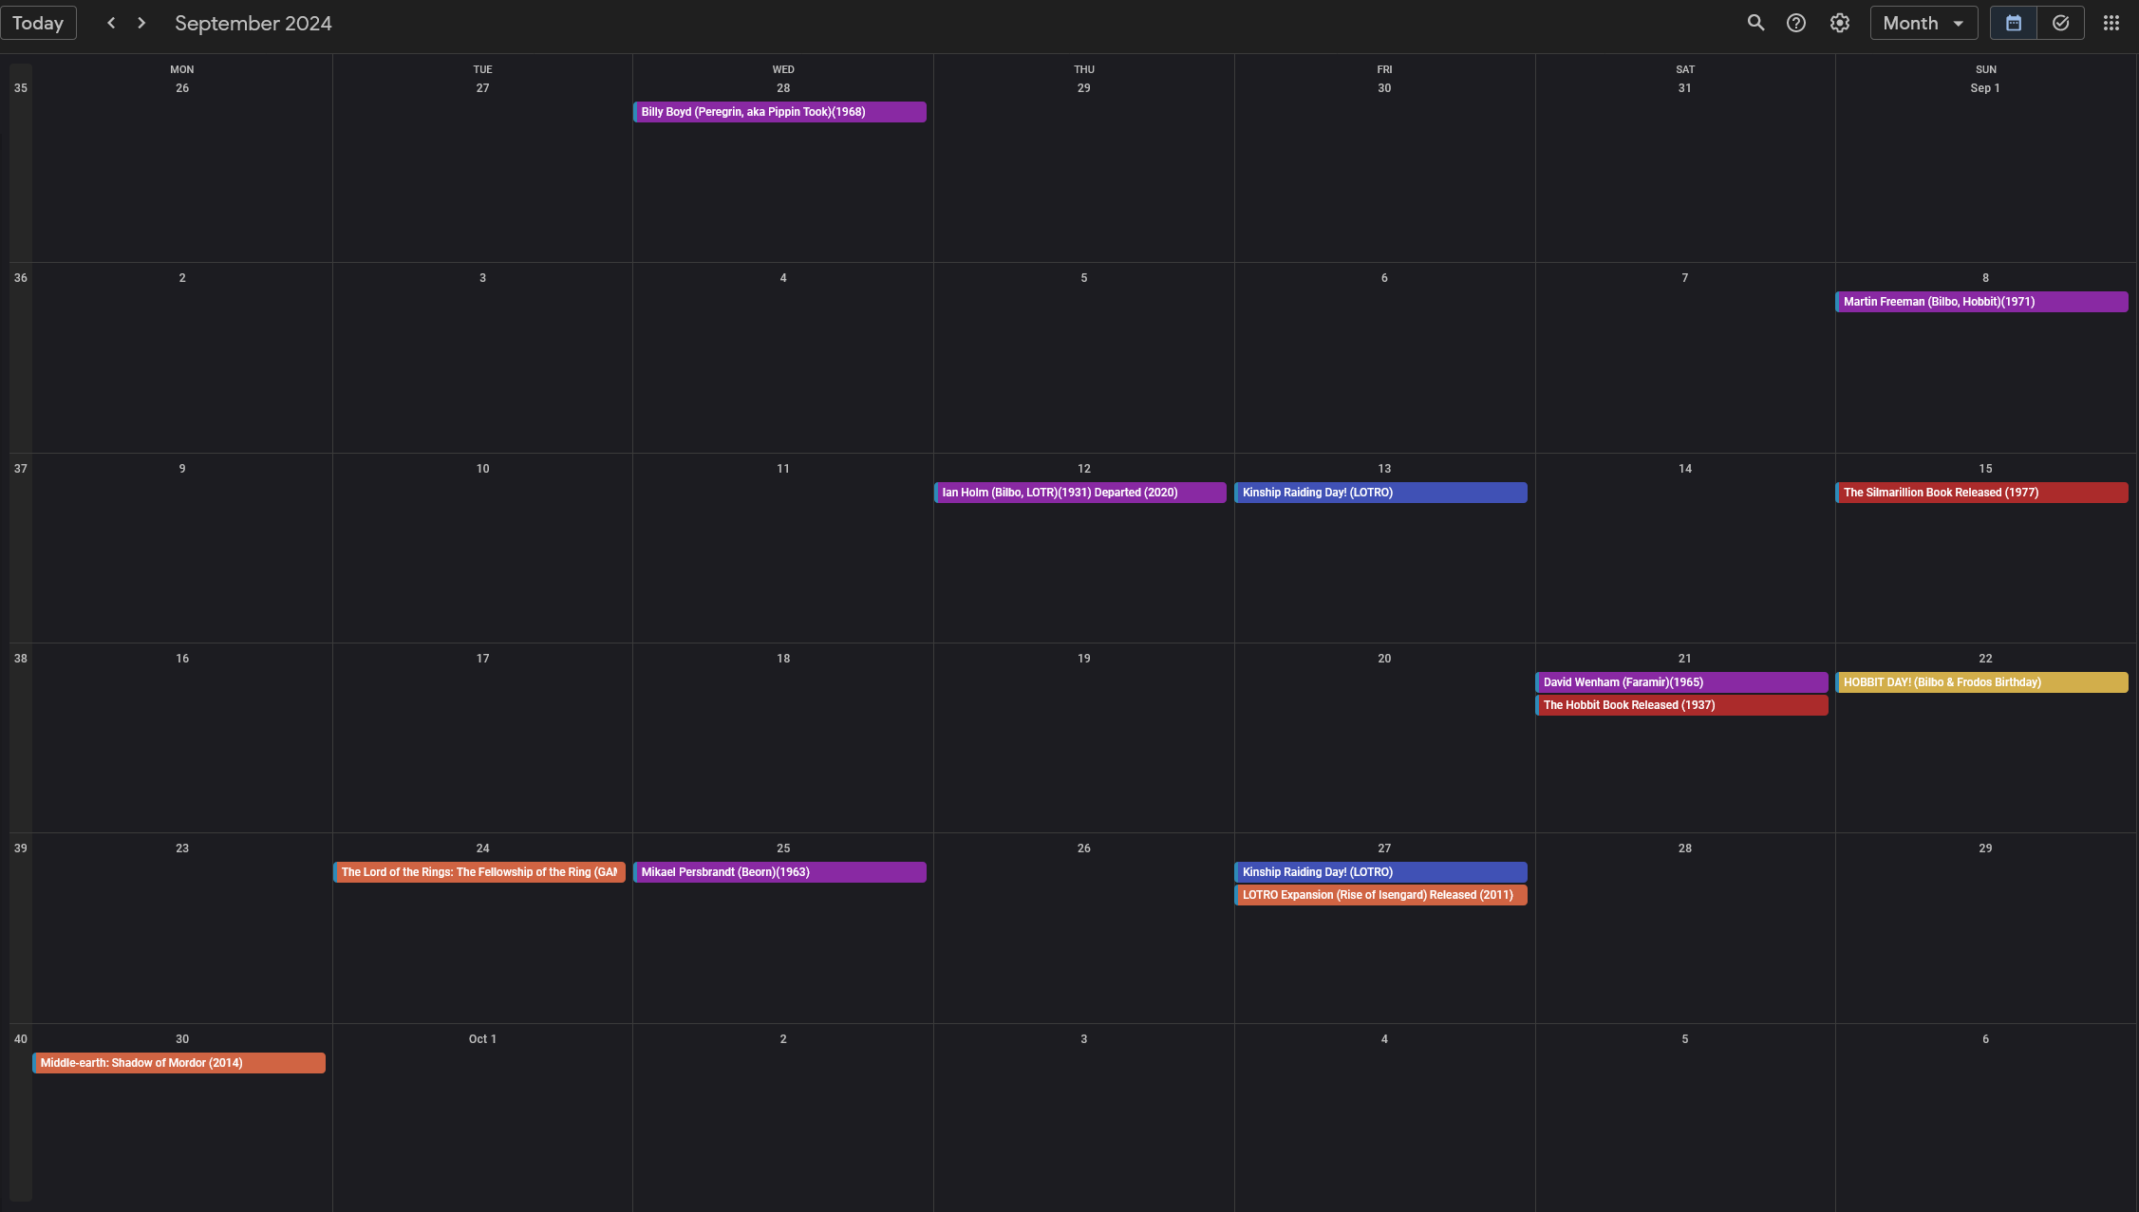Expand the Month view dropdown
Viewport: 2139px width, 1212px height.
click(1923, 23)
